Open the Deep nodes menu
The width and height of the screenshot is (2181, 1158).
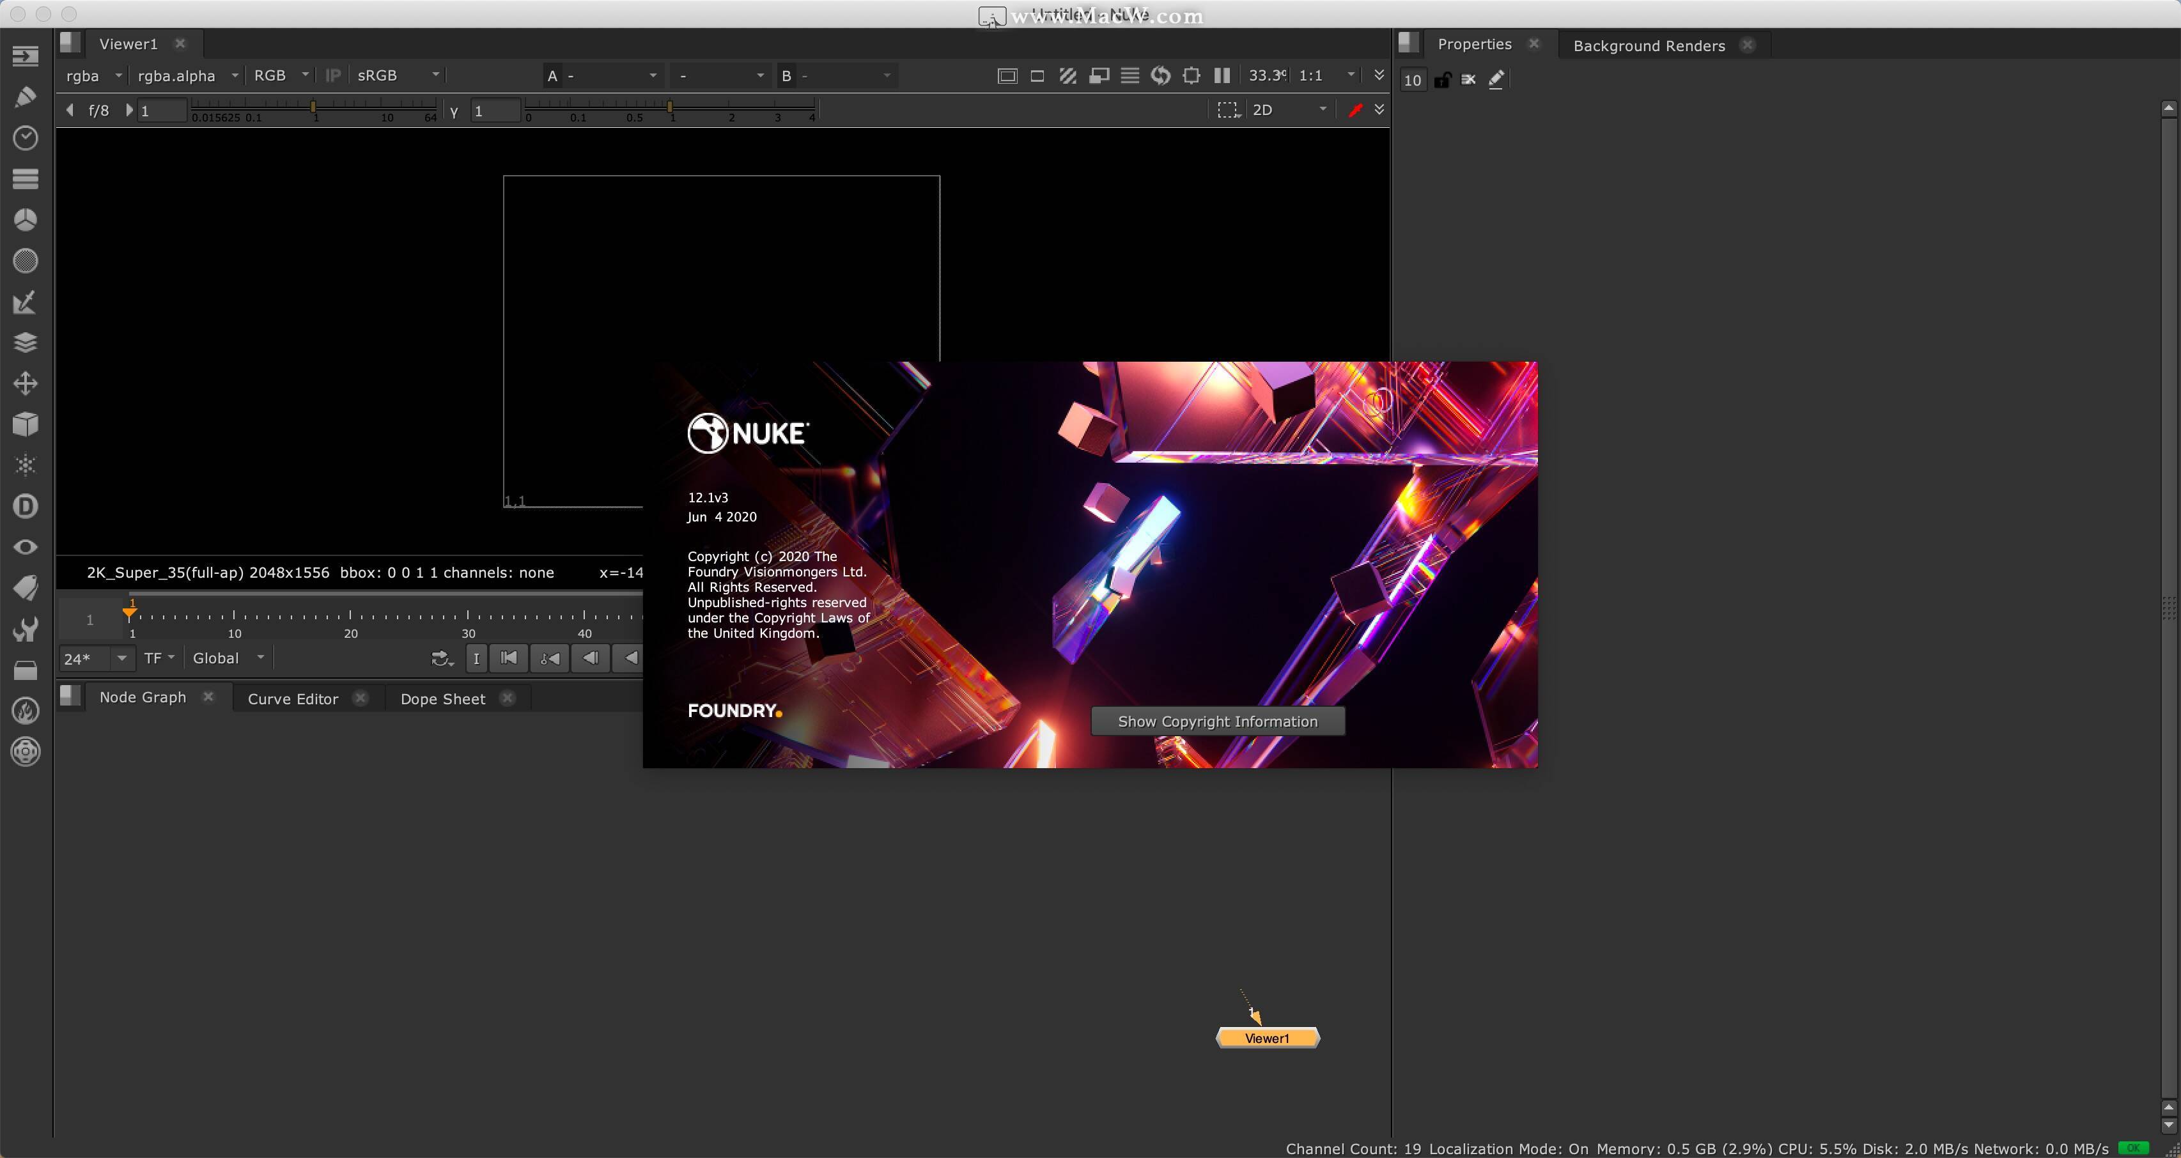26,506
